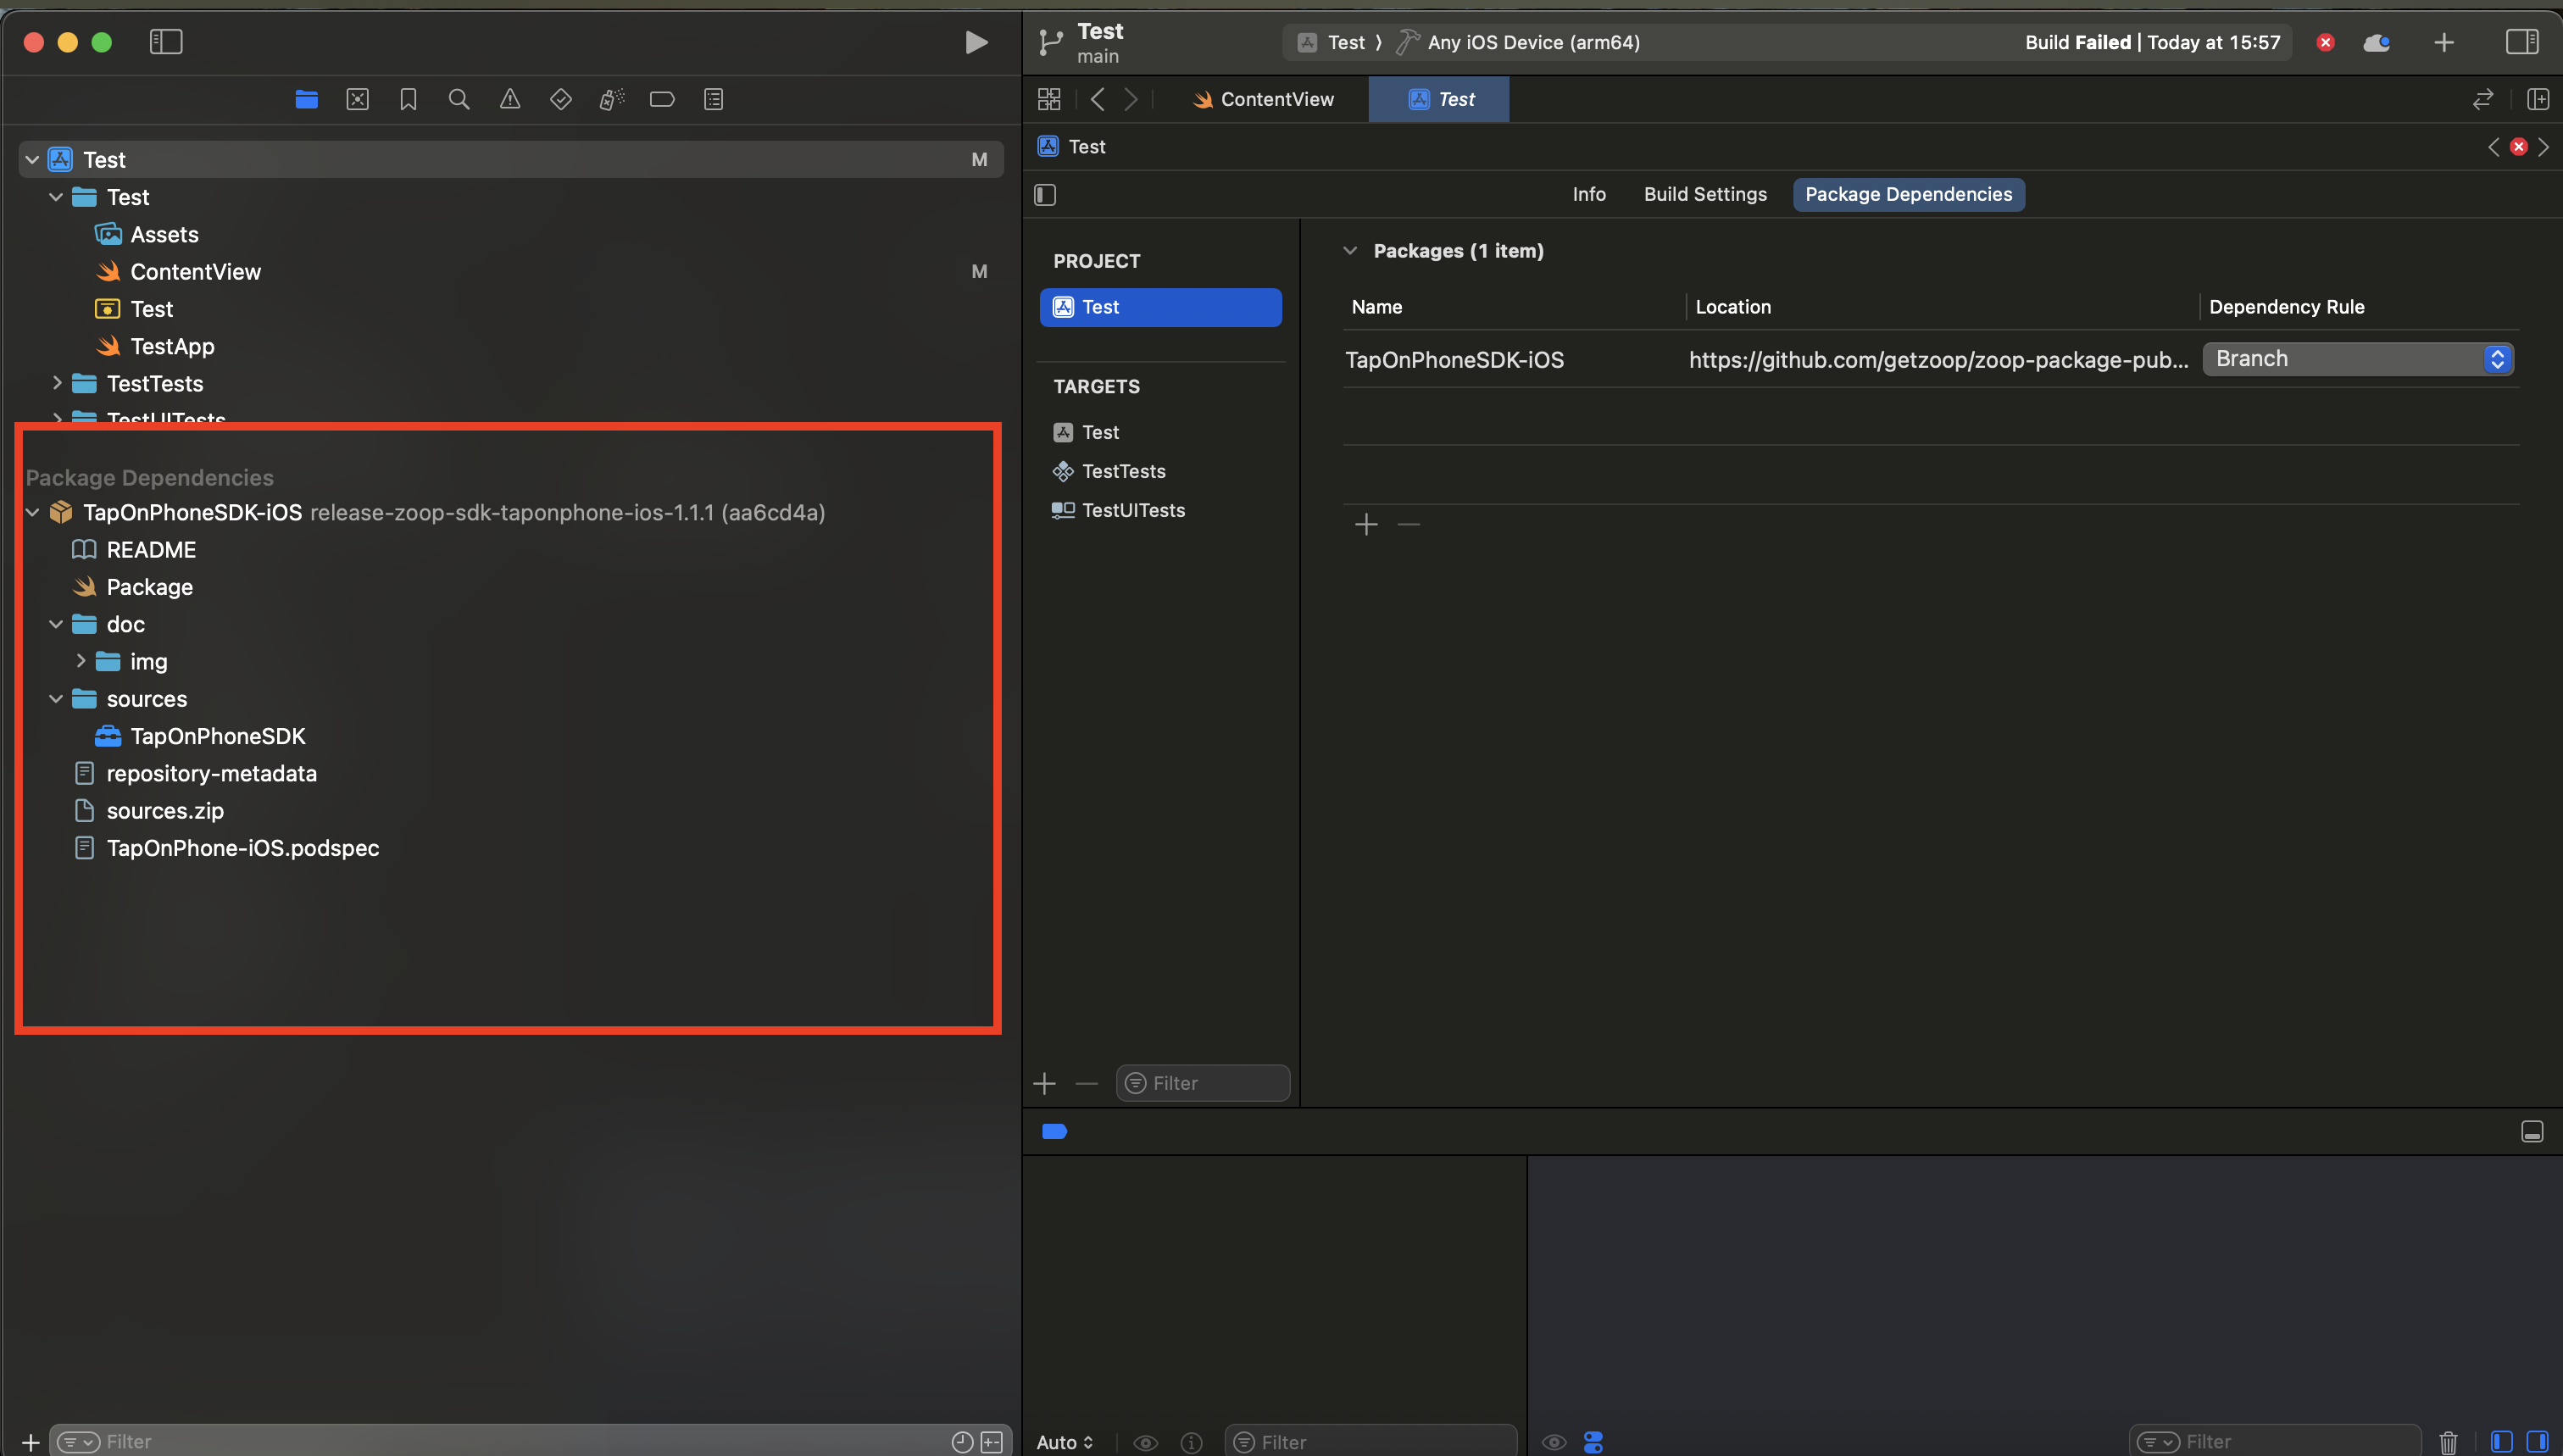Expand the TestTests folder
Image resolution: width=2563 pixels, height=1456 pixels.
click(x=57, y=383)
